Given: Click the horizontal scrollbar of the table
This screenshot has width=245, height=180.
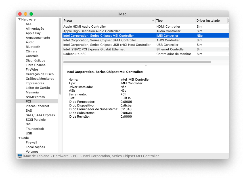Looking at the screenshot, I should (x=137, y=62).
